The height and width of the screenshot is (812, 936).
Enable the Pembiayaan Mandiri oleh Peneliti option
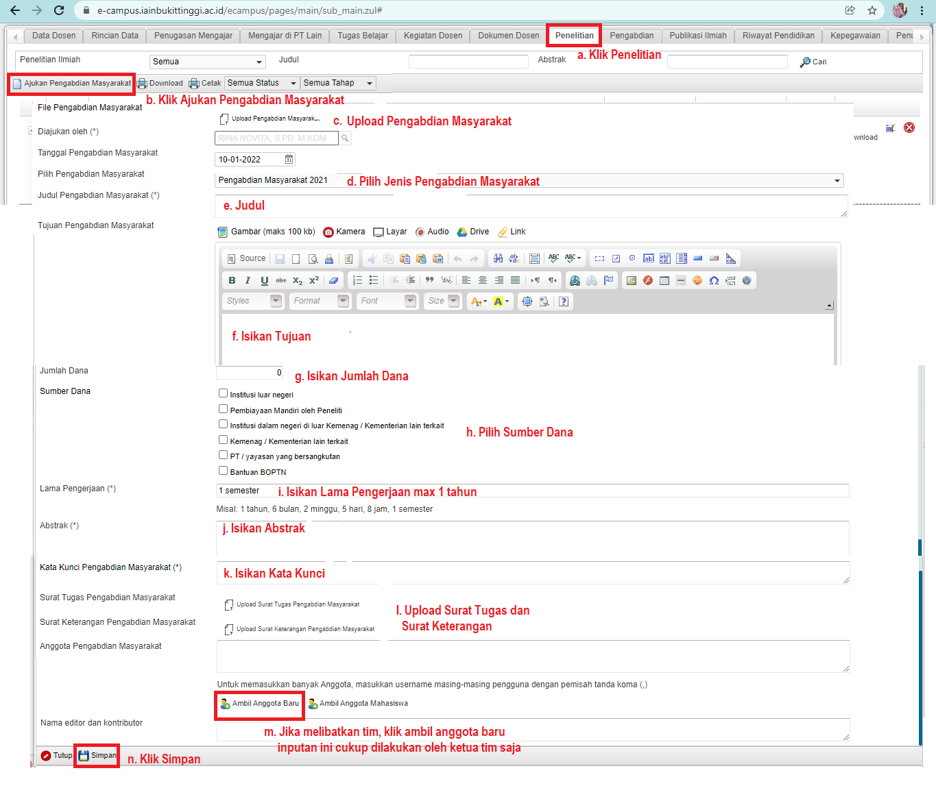(x=223, y=409)
